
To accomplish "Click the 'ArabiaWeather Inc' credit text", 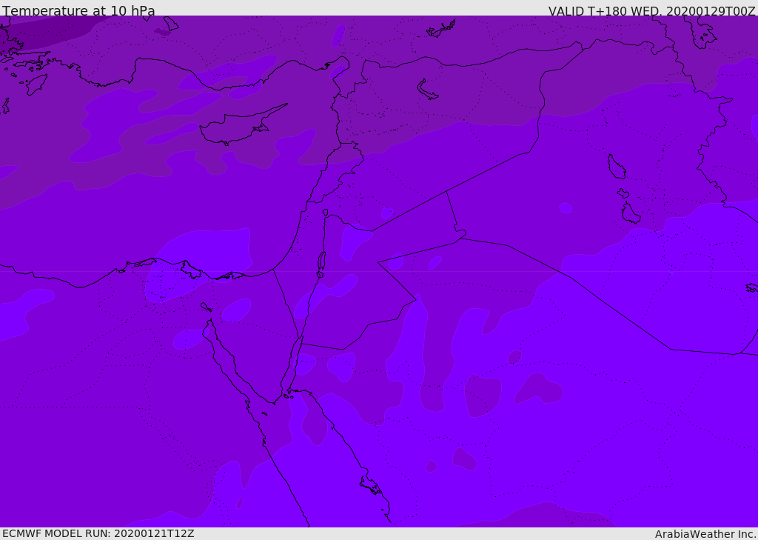I will click(705, 534).
